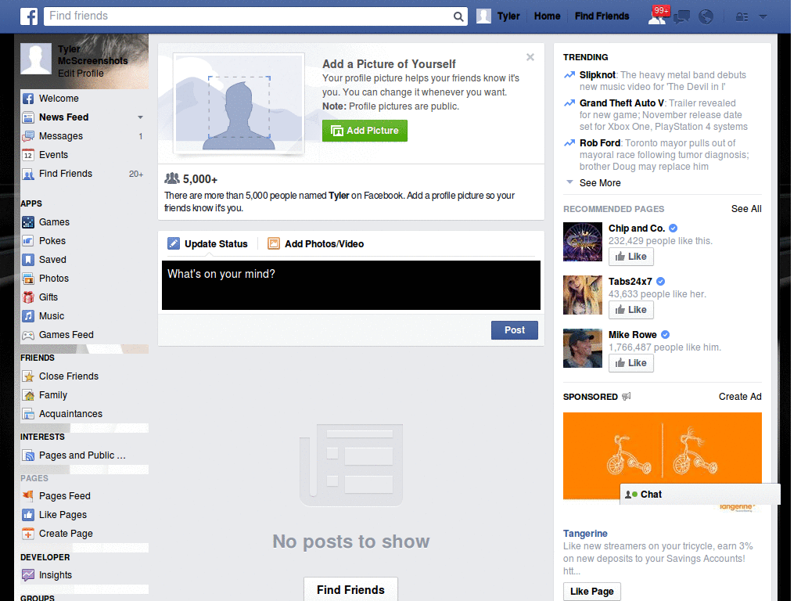Click the Close Friends star icon
The height and width of the screenshot is (601, 801).
click(x=28, y=376)
